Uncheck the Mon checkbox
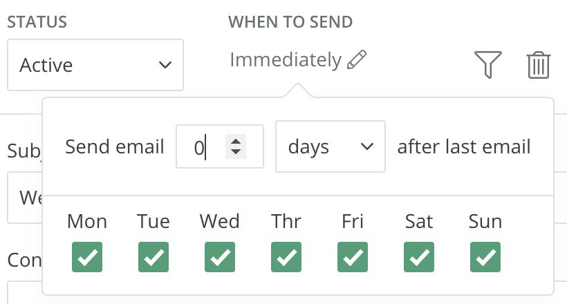The image size is (567, 304). pyautogui.click(x=87, y=257)
